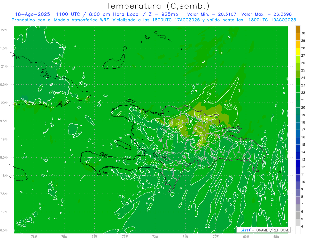Click the "69W" longitude axis label
This screenshot has width=310, height=240.
tap(246, 236)
